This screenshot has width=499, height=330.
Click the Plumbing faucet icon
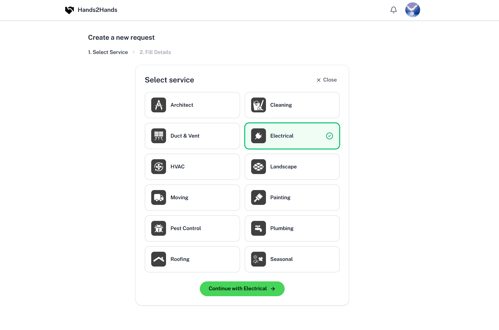259,228
